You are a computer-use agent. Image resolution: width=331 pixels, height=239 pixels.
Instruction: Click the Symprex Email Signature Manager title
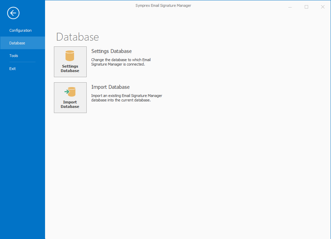(163, 5)
